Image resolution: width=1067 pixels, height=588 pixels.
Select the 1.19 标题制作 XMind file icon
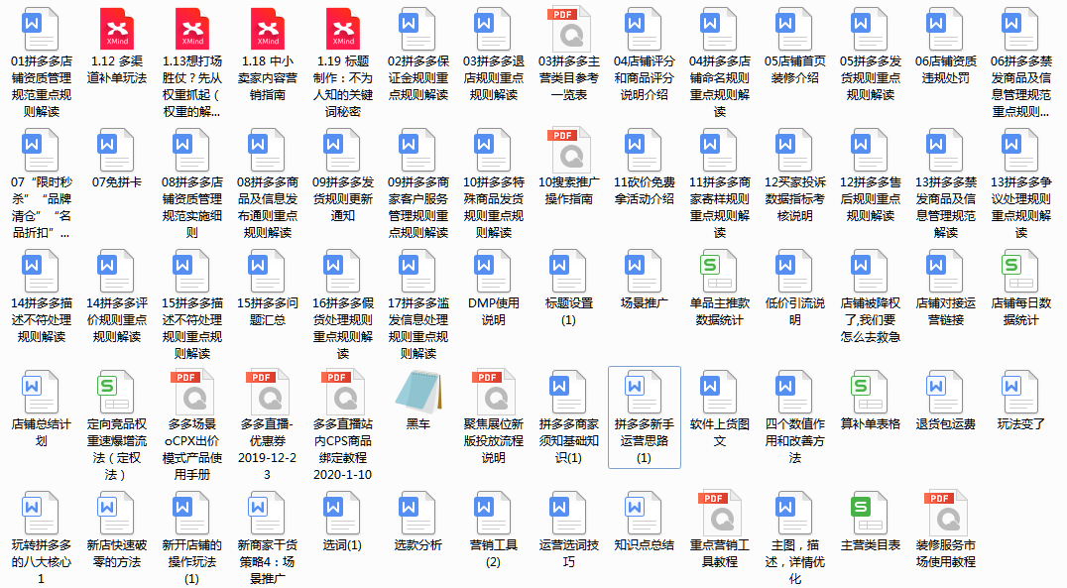(343, 29)
